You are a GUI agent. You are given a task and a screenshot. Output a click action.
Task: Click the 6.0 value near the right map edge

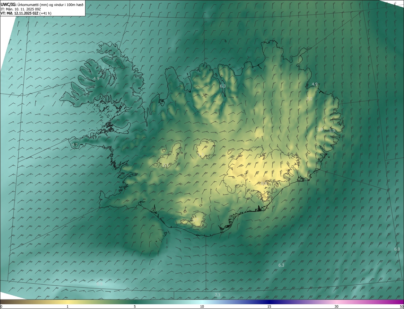397,249
